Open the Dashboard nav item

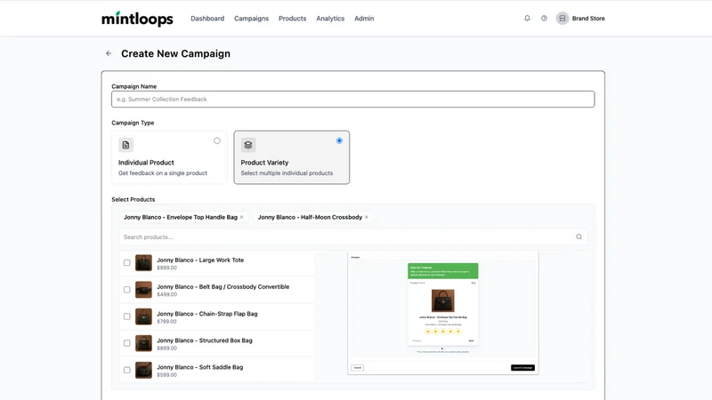point(207,19)
